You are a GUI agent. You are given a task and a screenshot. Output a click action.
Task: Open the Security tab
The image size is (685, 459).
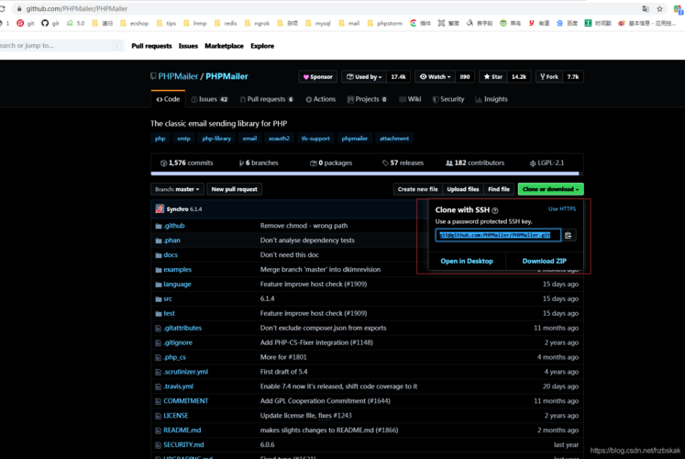448,99
